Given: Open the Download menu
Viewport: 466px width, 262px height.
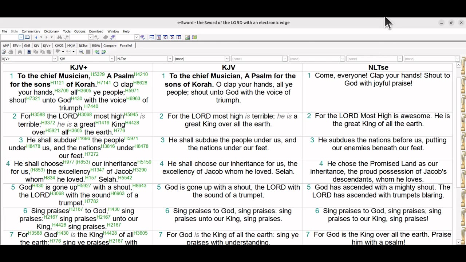Looking at the screenshot, I should [96, 31].
